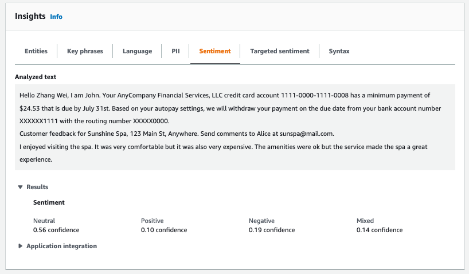Click the Sentiment subheading under Results

click(x=49, y=202)
